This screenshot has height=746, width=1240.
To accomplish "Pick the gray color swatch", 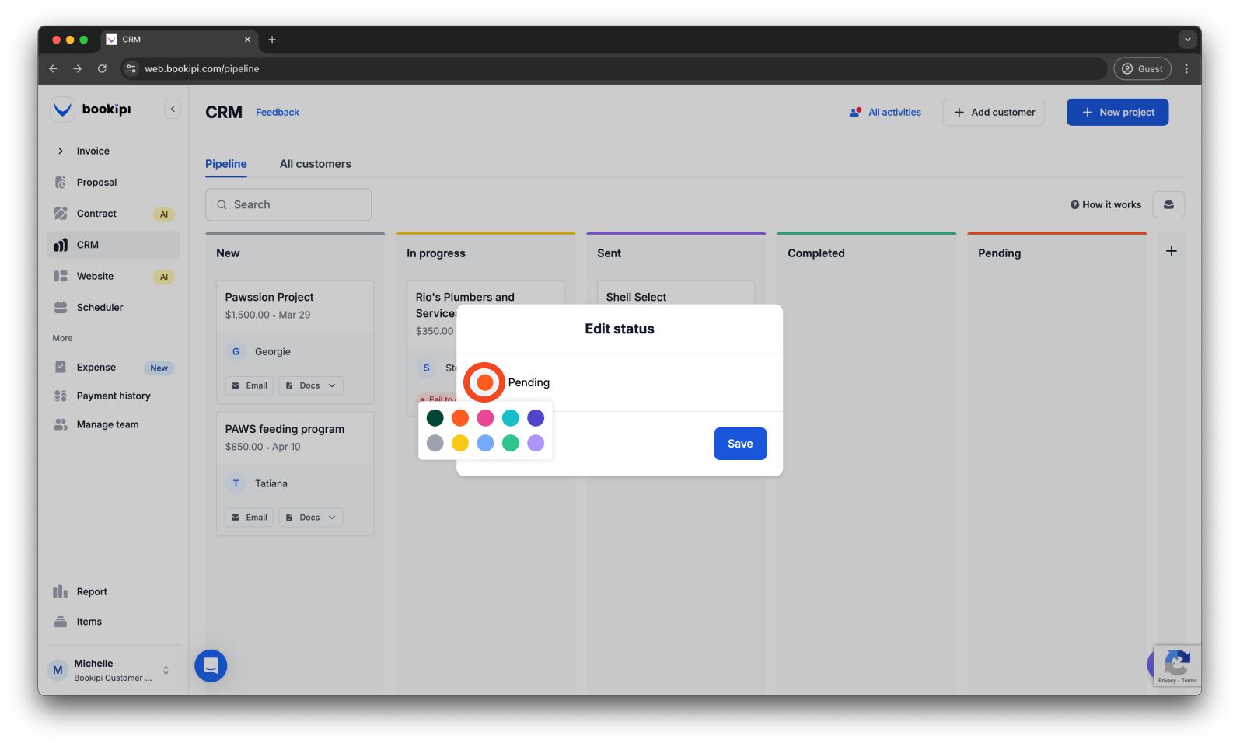I will pyautogui.click(x=435, y=443).
